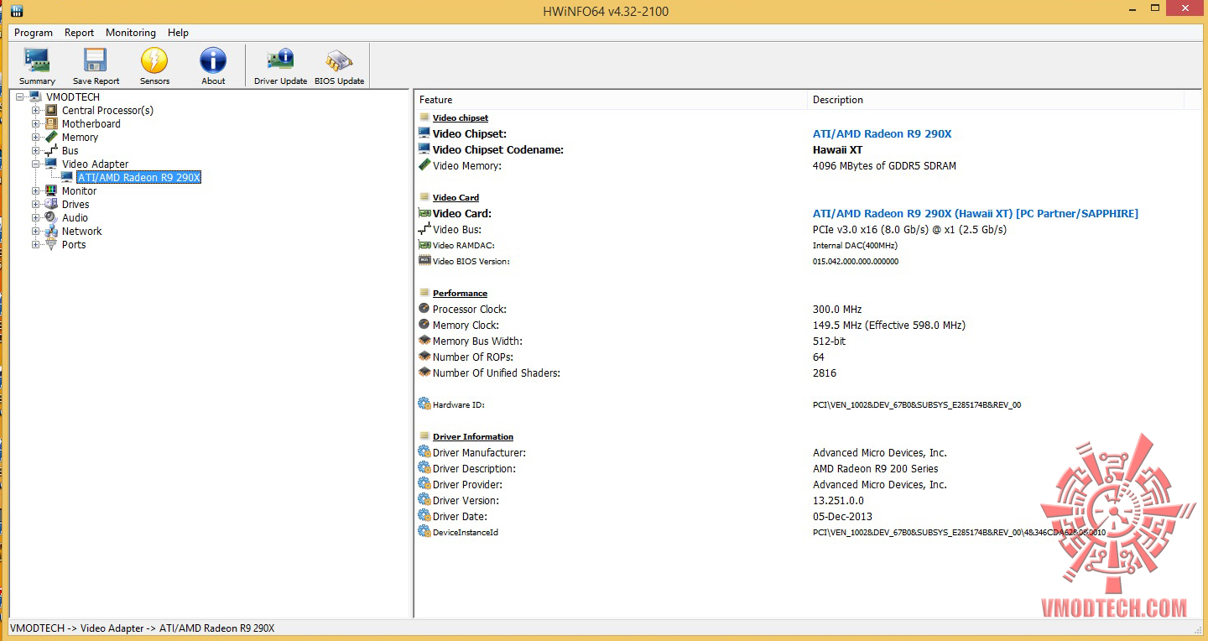
Task: Click the 300.0 MHz processor clock value
Action: click(837, 309)
